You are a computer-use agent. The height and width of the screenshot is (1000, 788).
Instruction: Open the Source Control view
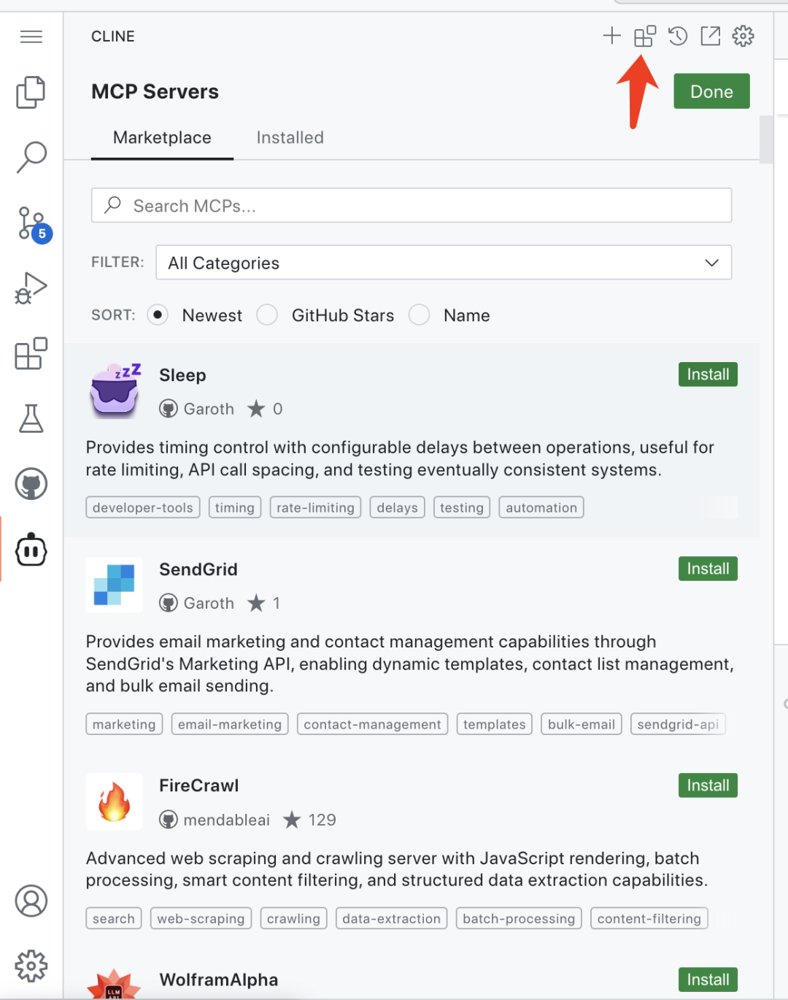tap(32, 223)
